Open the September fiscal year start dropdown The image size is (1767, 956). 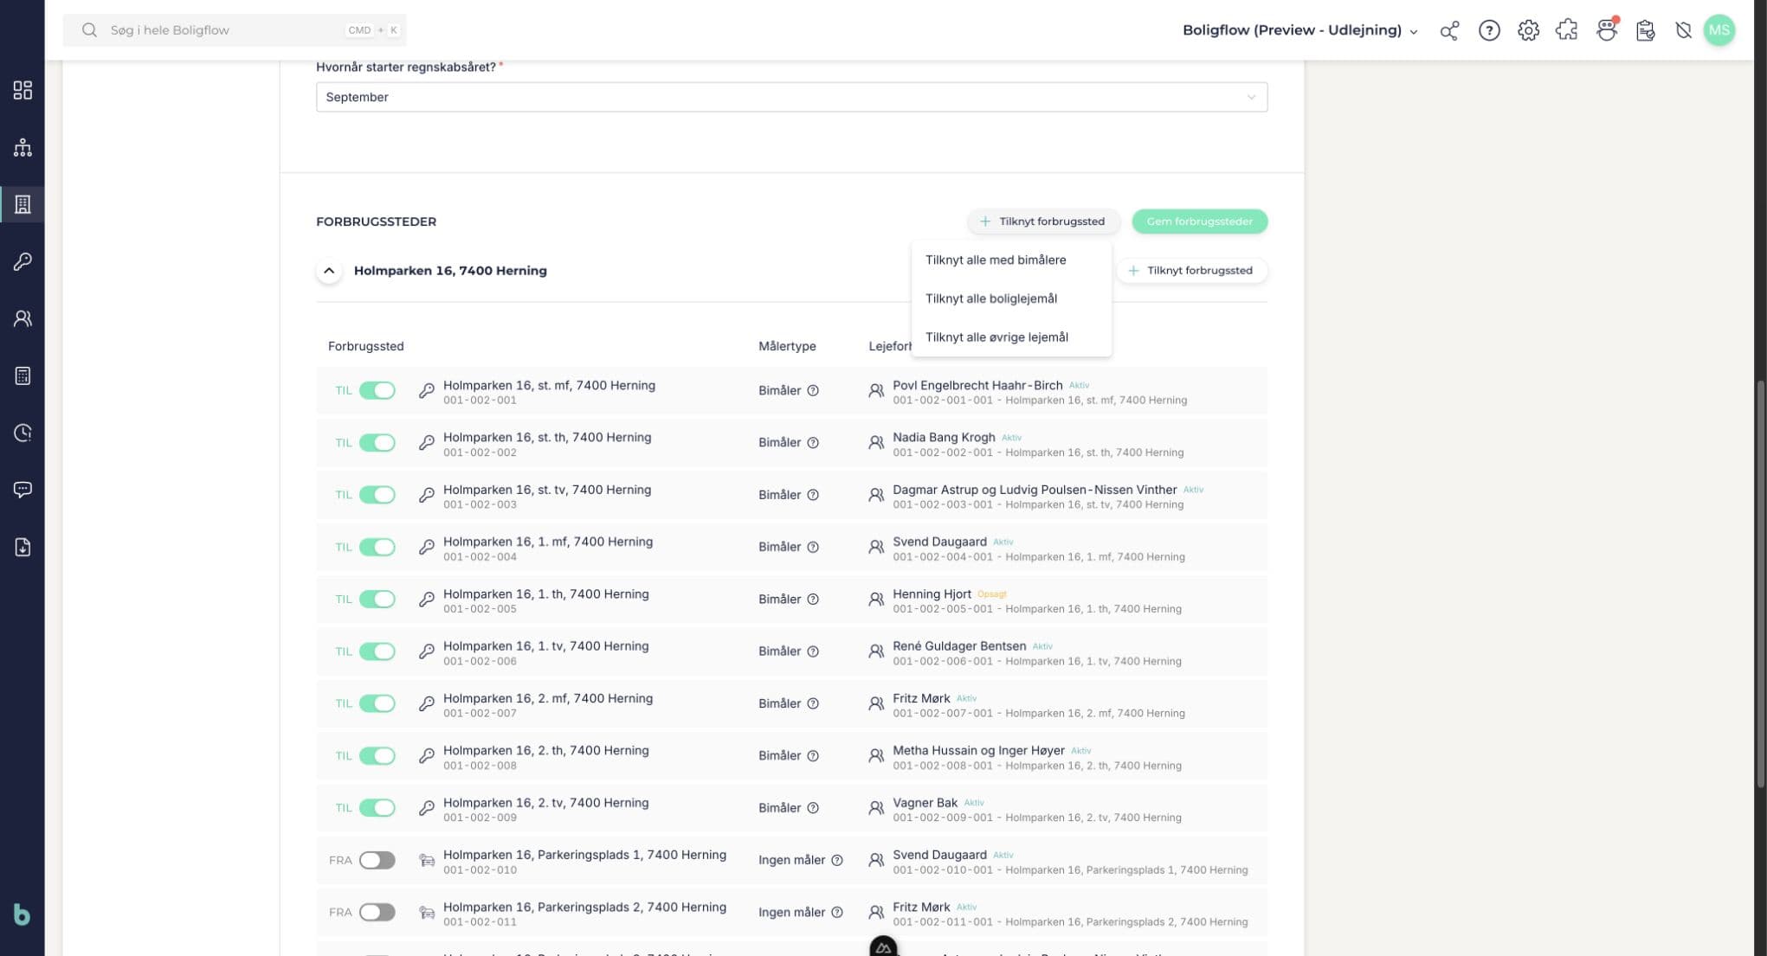[x=791, y=97]
